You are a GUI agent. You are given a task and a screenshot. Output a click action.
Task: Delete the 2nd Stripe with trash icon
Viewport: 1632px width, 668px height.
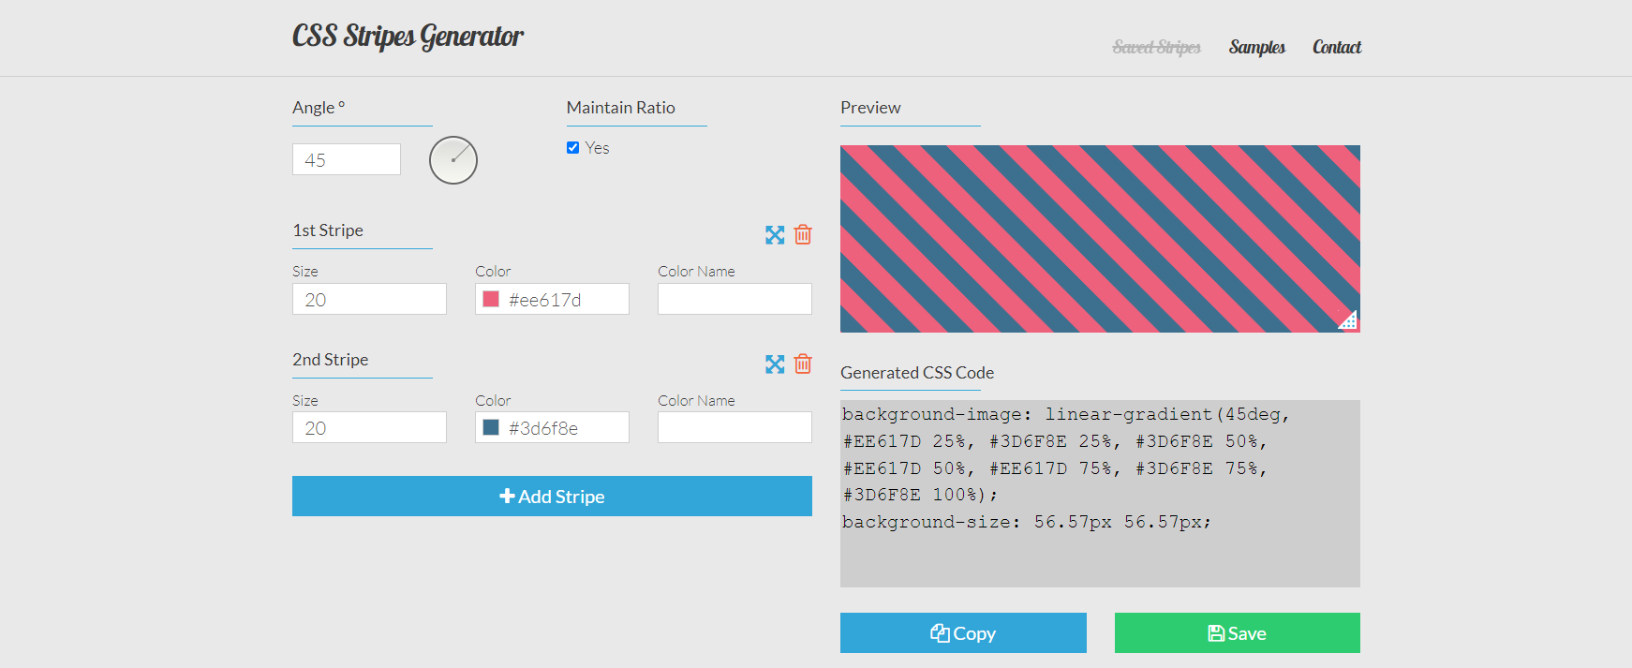pyautogui.click(x=803, y=364)
